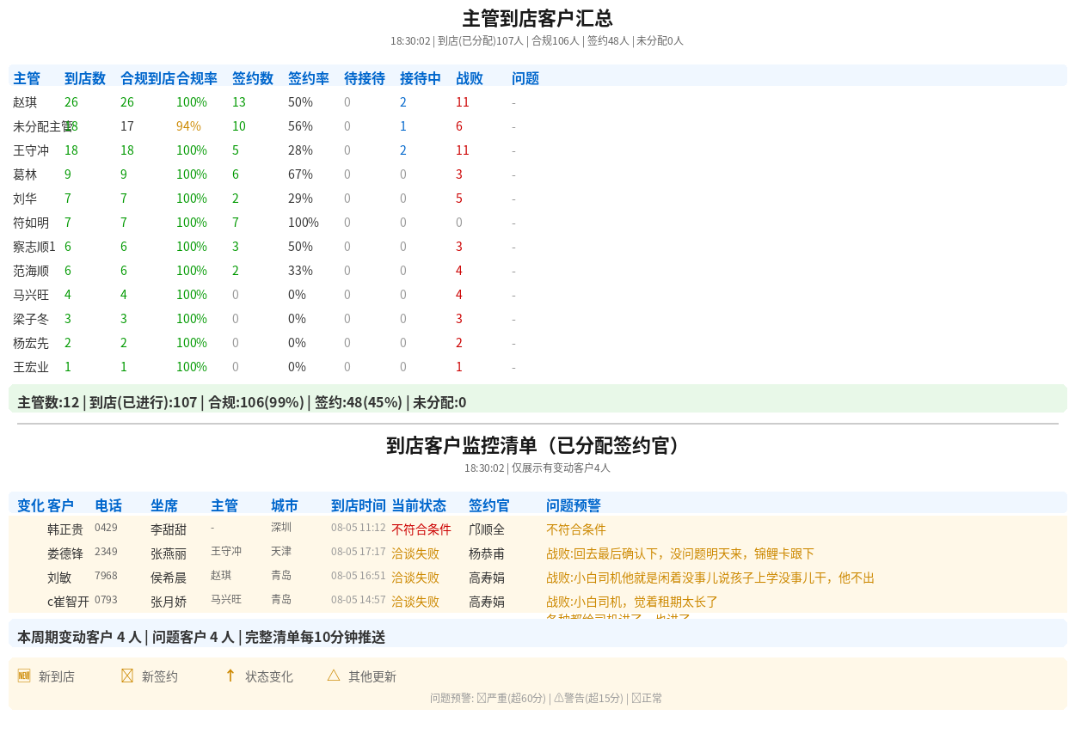The width and height of the screenshot is (1075, 746).
Task: Click city 天津
Action: click(x=281, y=551)
